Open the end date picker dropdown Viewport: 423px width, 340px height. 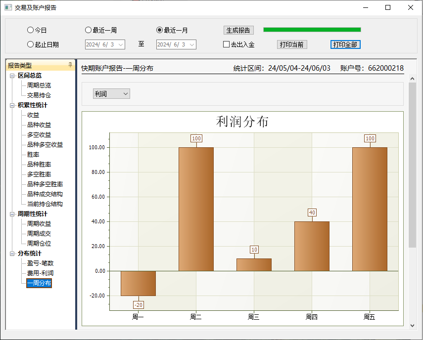coord(191,44)
